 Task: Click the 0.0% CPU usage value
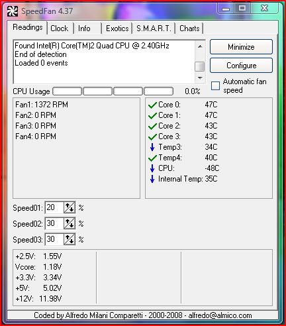tap(193, 91)
